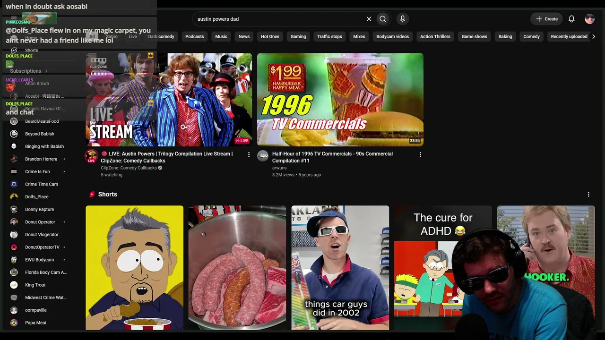Open the Austin Powers Trilogy Compilation title link
Viewport: 605px width, 340px height.
167,157
